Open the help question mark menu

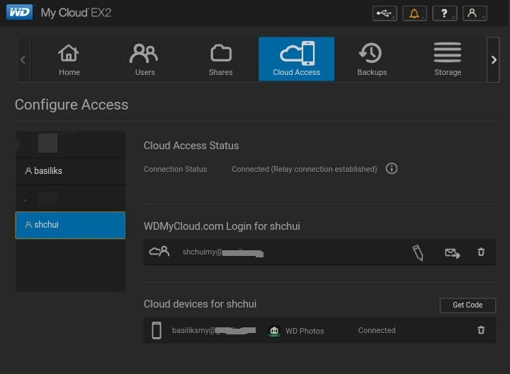pos(445,13)
